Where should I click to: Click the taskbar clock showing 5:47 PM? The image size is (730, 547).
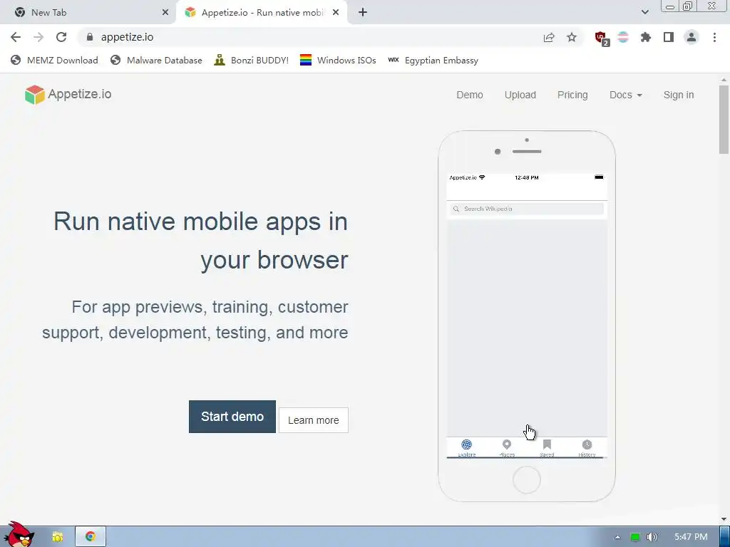[691, 537]
